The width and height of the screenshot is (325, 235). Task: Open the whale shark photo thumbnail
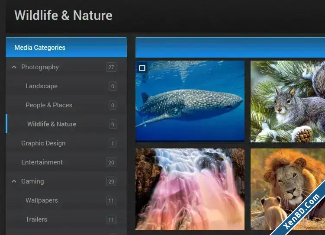pyautogui.click(x=190, y=101)
